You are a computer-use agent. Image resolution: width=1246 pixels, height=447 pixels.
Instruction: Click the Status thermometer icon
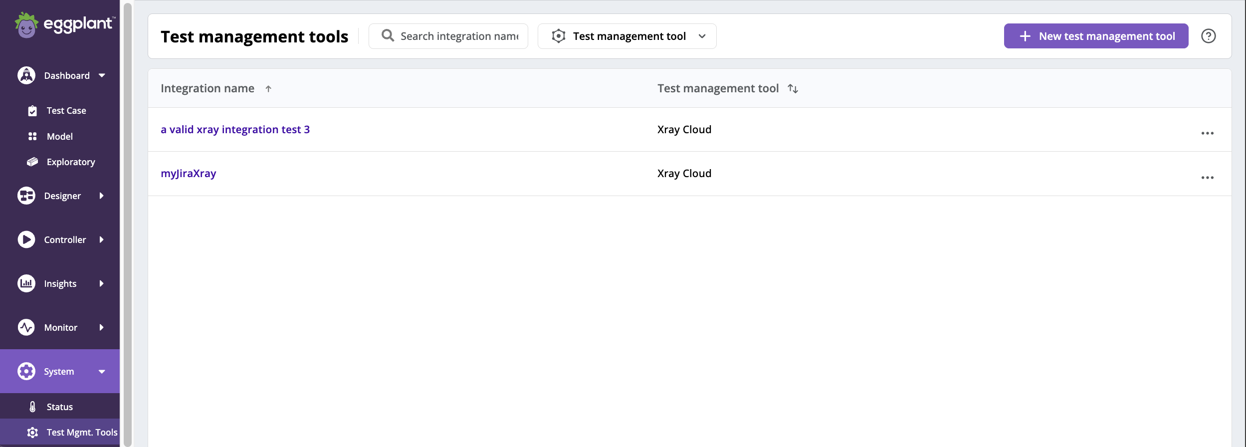tap(32, 407)
